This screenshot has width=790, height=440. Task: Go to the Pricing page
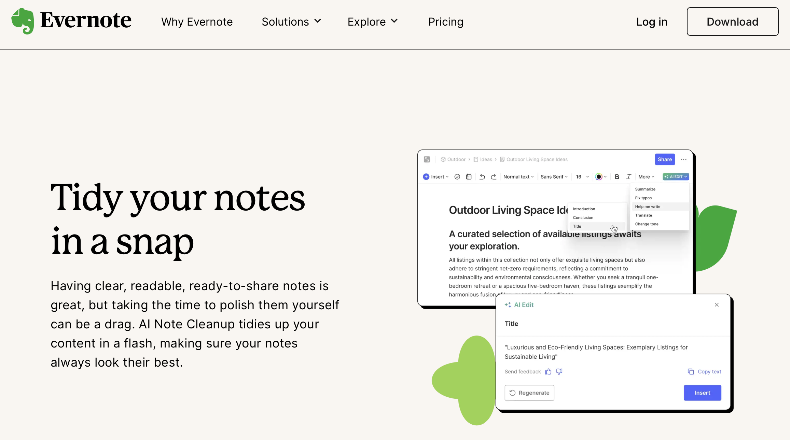point(446,22)
